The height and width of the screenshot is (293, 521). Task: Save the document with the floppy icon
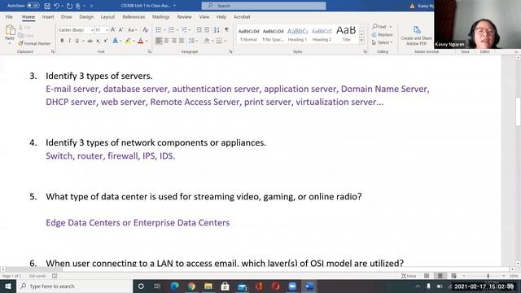click(47, 6)
